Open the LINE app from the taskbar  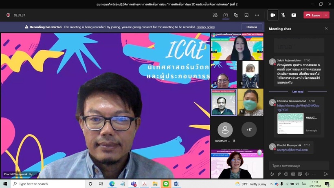166,184
